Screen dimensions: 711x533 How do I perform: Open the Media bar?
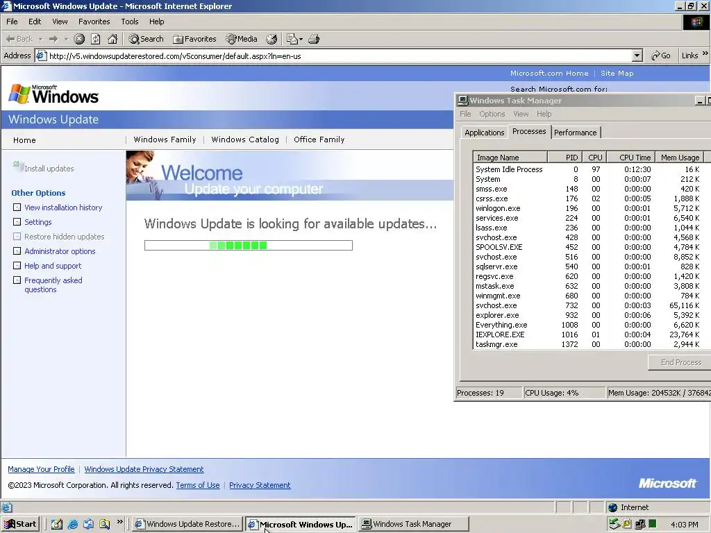click(241, 39)
